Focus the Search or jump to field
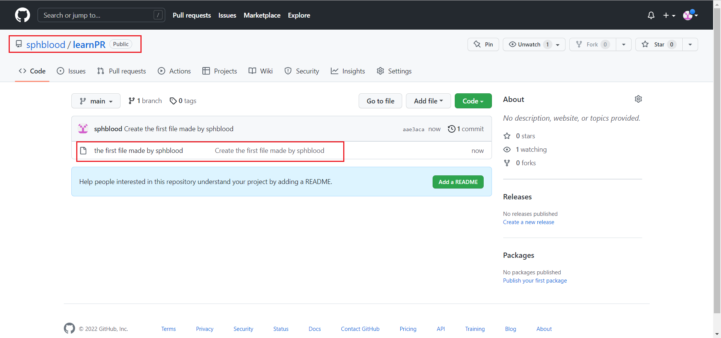The image size is (721, 338). click(x=101, y=15)
